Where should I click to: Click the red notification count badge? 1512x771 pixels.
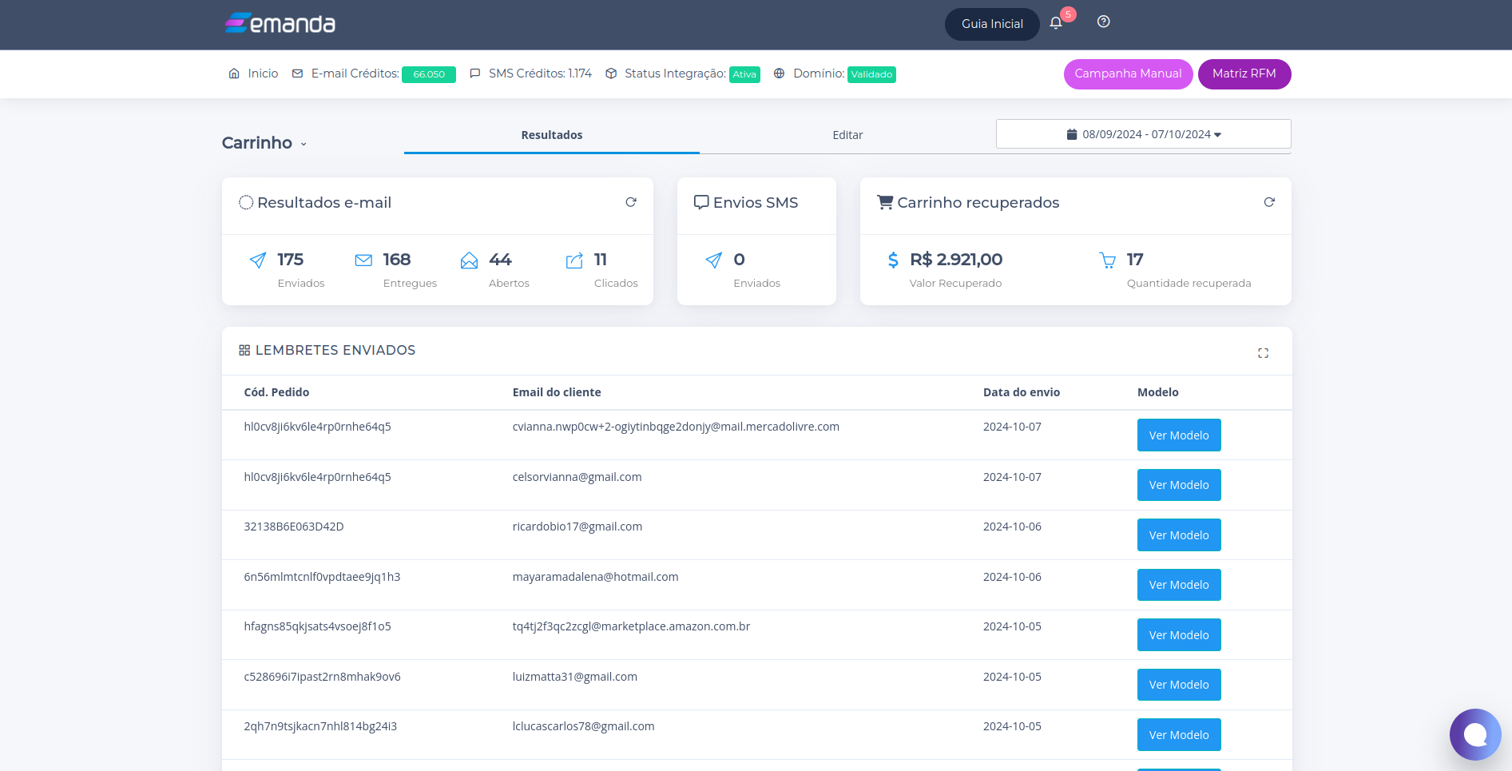1068,14
